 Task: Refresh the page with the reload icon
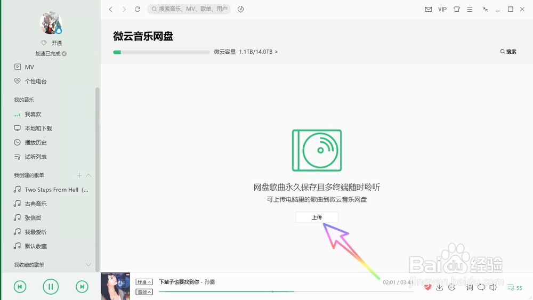(x=138, y=9)
